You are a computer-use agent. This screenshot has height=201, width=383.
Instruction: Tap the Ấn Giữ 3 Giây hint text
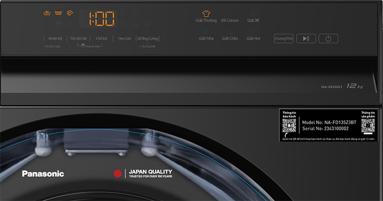[x=52, y=47]
